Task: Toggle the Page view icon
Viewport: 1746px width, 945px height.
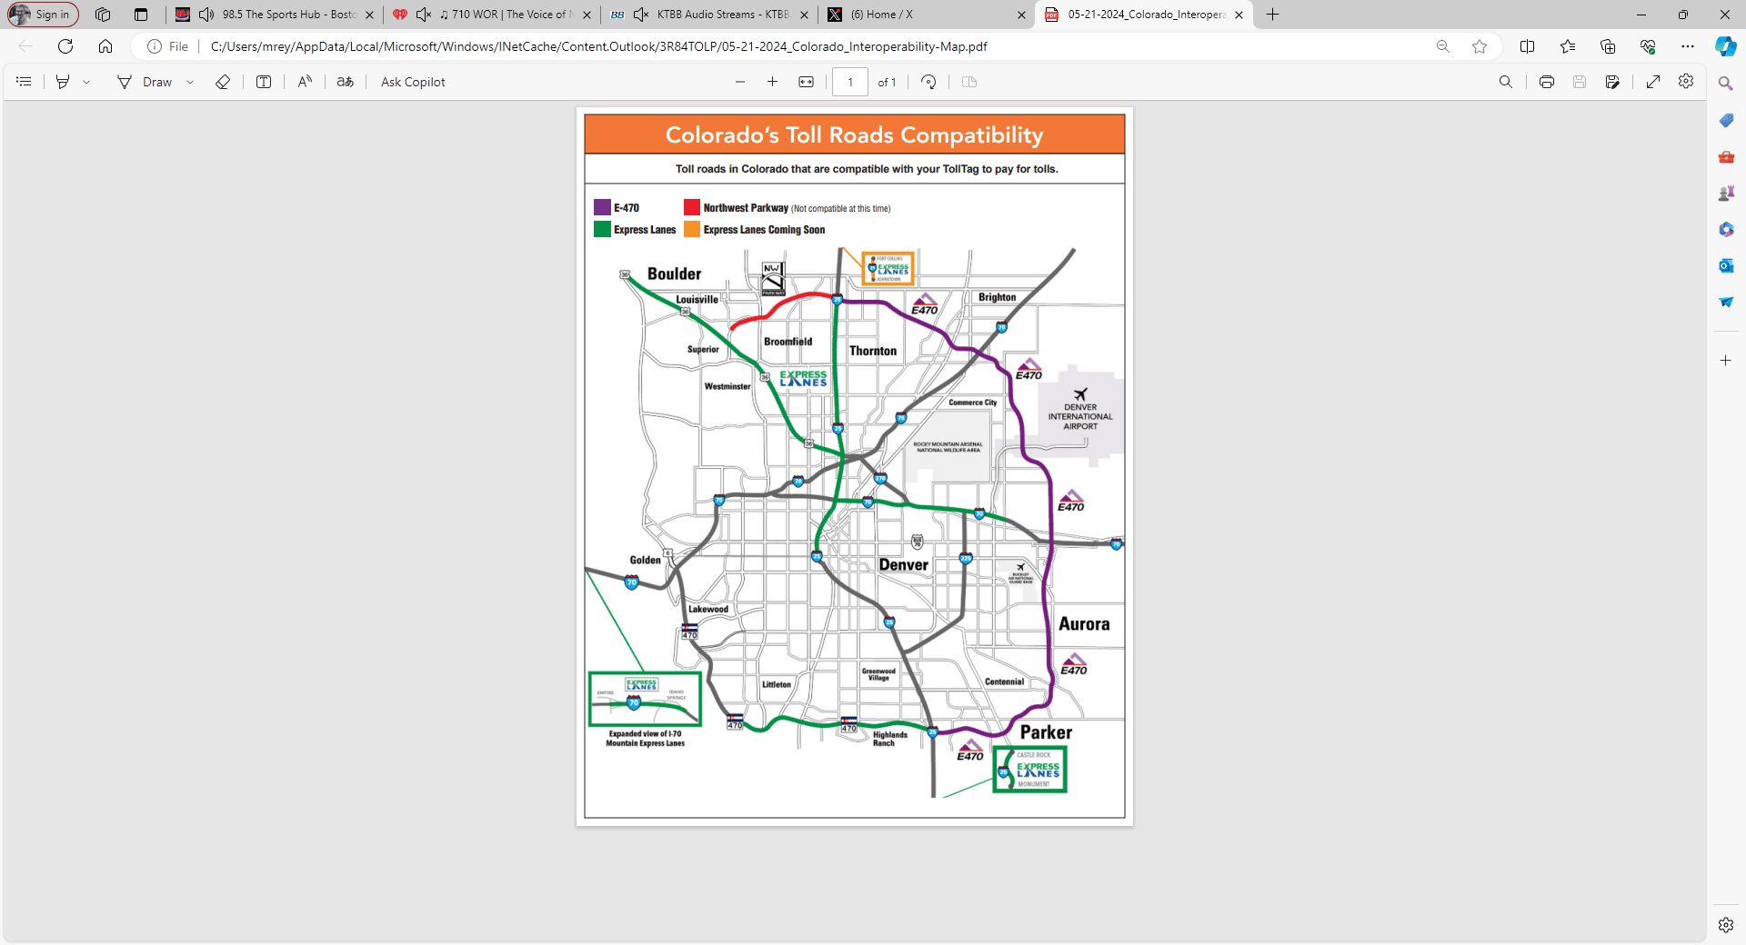Action: click(x=969, y=82)
